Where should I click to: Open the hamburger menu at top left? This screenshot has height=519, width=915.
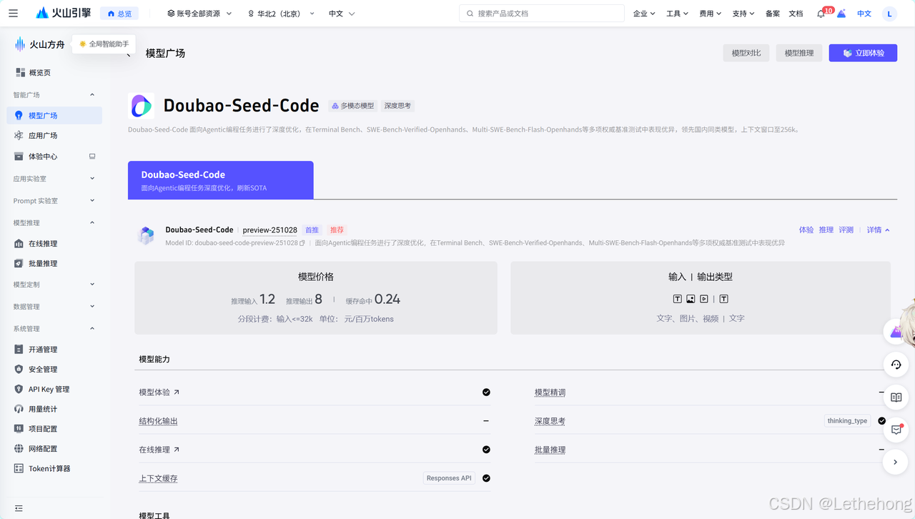point(13,13)
